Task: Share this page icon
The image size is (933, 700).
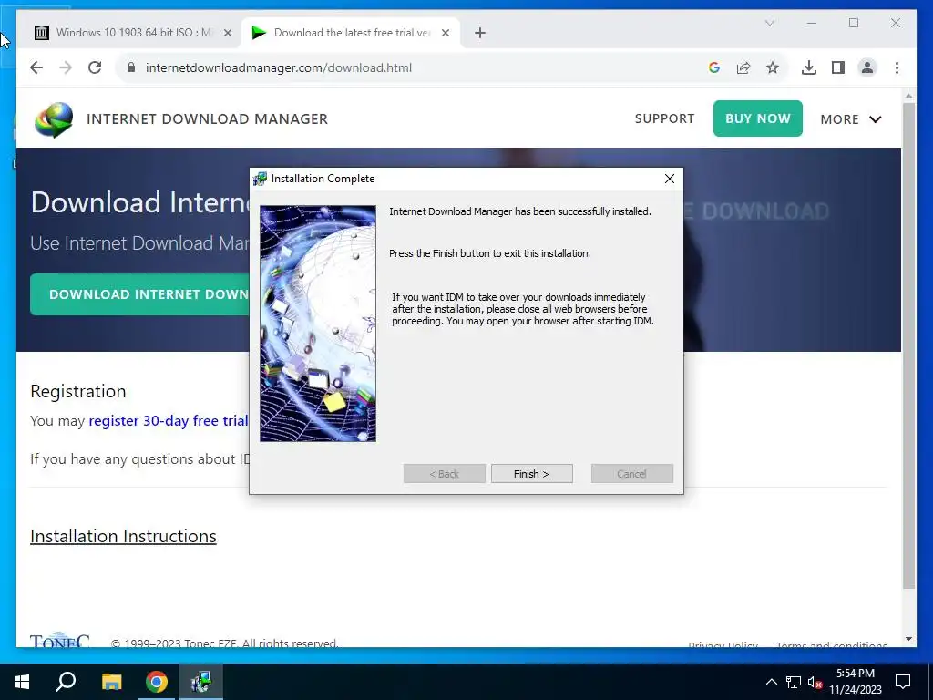Action: 743,67
